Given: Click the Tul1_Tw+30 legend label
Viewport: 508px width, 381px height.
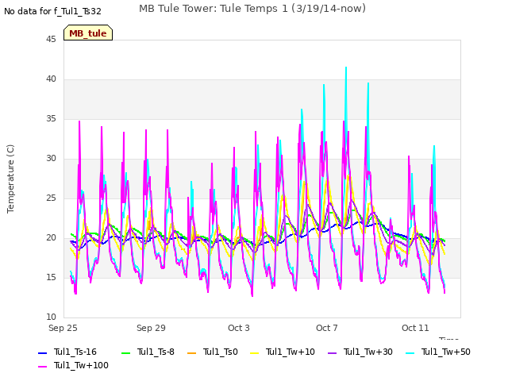Looking at the screenshot, I should (x=368, y=352).
